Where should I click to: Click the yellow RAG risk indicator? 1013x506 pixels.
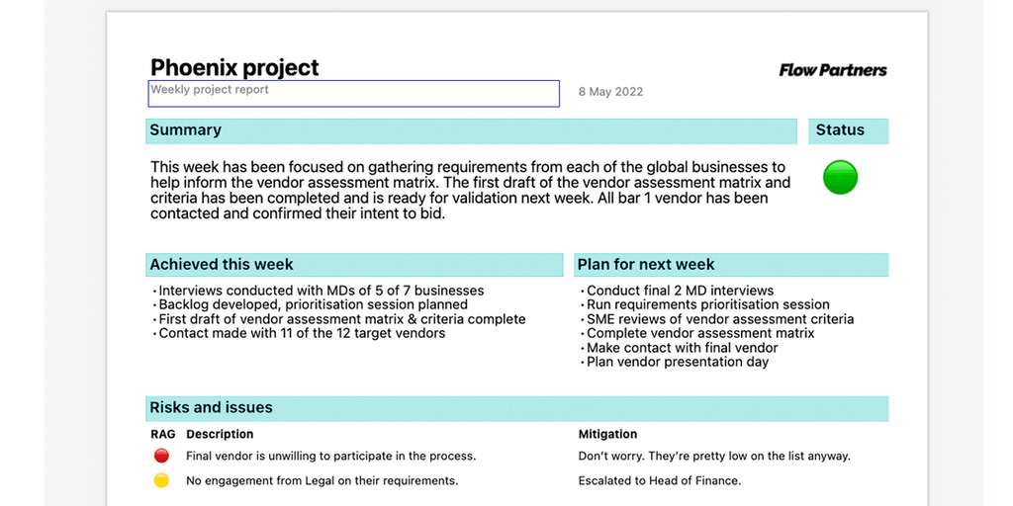[x=162, y=481]
